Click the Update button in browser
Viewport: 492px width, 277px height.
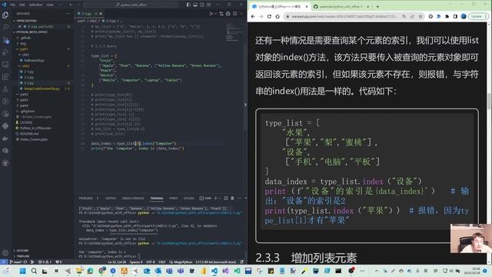pyautogui.click(x=478, y=16)
